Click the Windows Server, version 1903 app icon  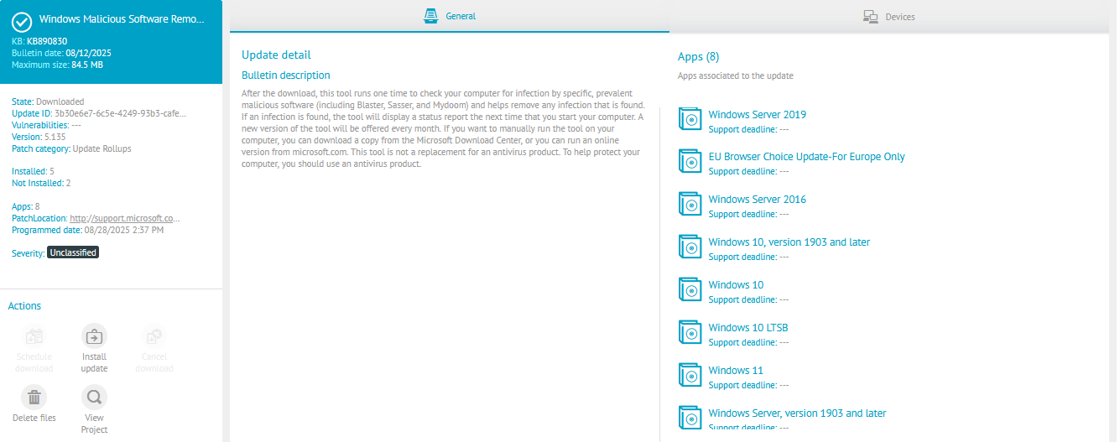689,419
